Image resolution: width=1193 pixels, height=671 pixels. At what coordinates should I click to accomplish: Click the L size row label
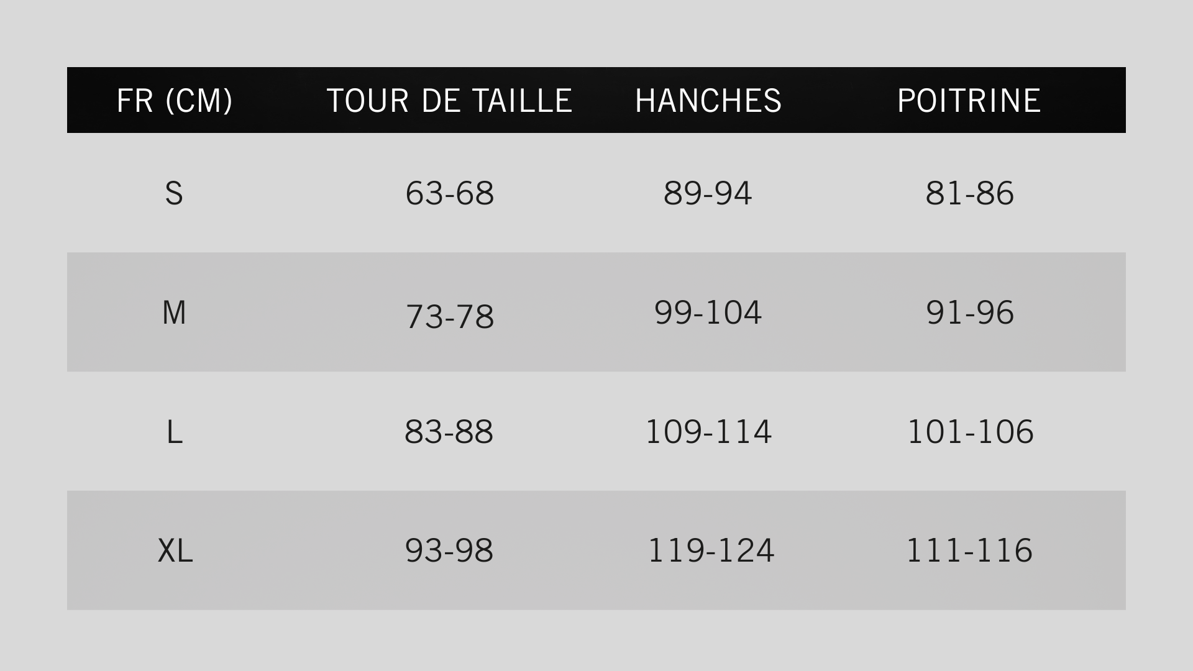pos(175,432)
